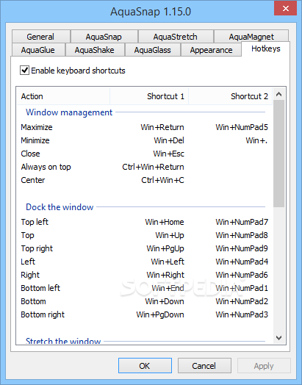Click the Win+PgDown shortcut cell

click(x=160, y=314)
